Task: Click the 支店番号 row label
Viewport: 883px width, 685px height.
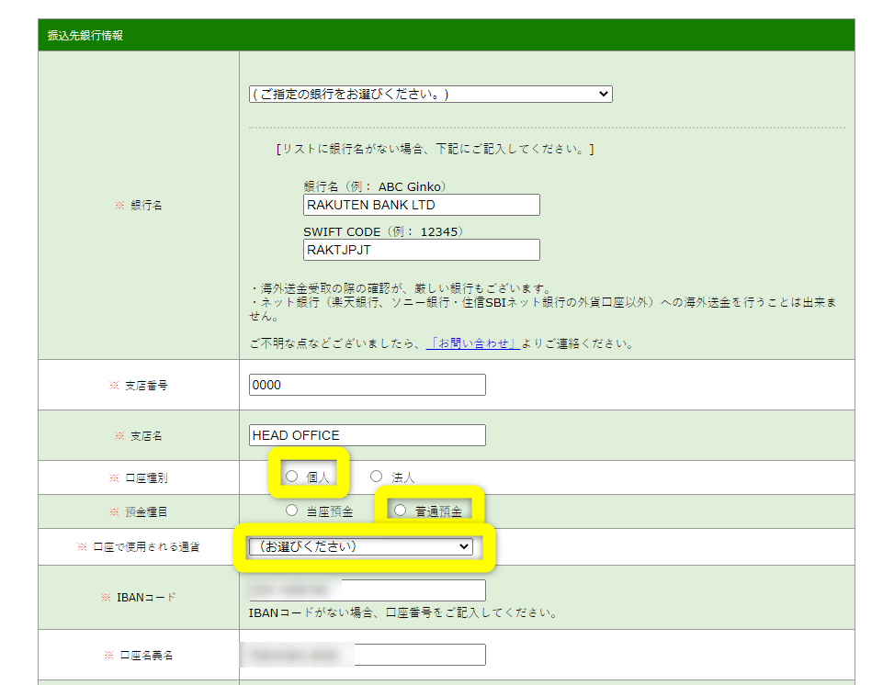Action: click(145, 386)
